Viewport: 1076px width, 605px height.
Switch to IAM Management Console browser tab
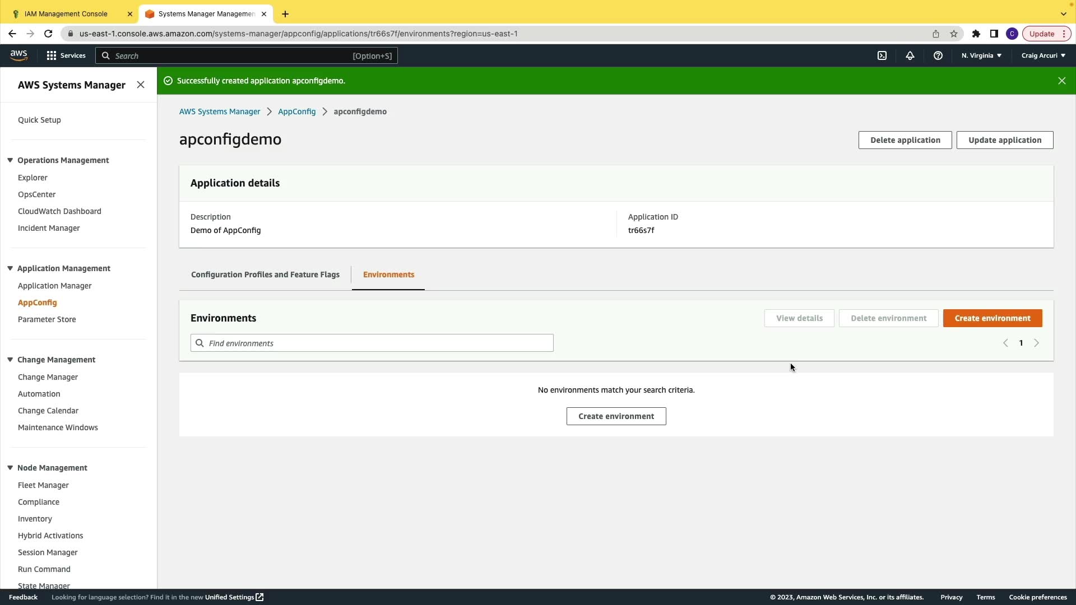pos(66,14)
